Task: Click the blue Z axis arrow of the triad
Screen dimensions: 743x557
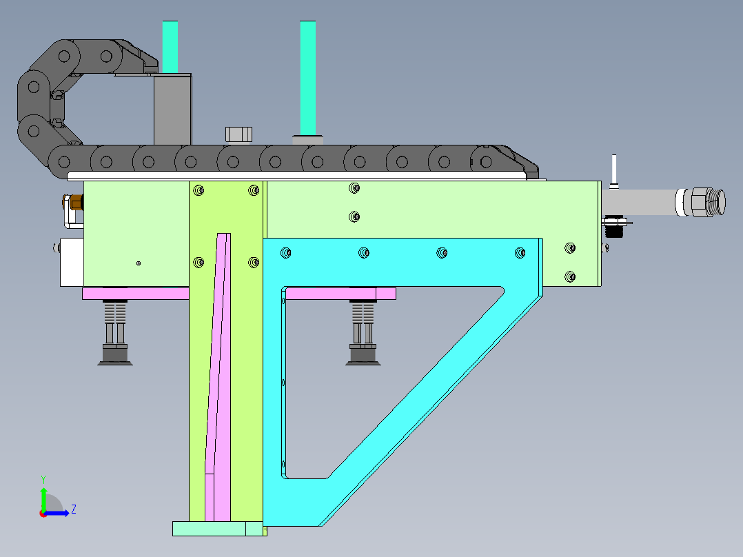Action: point(58,513)
